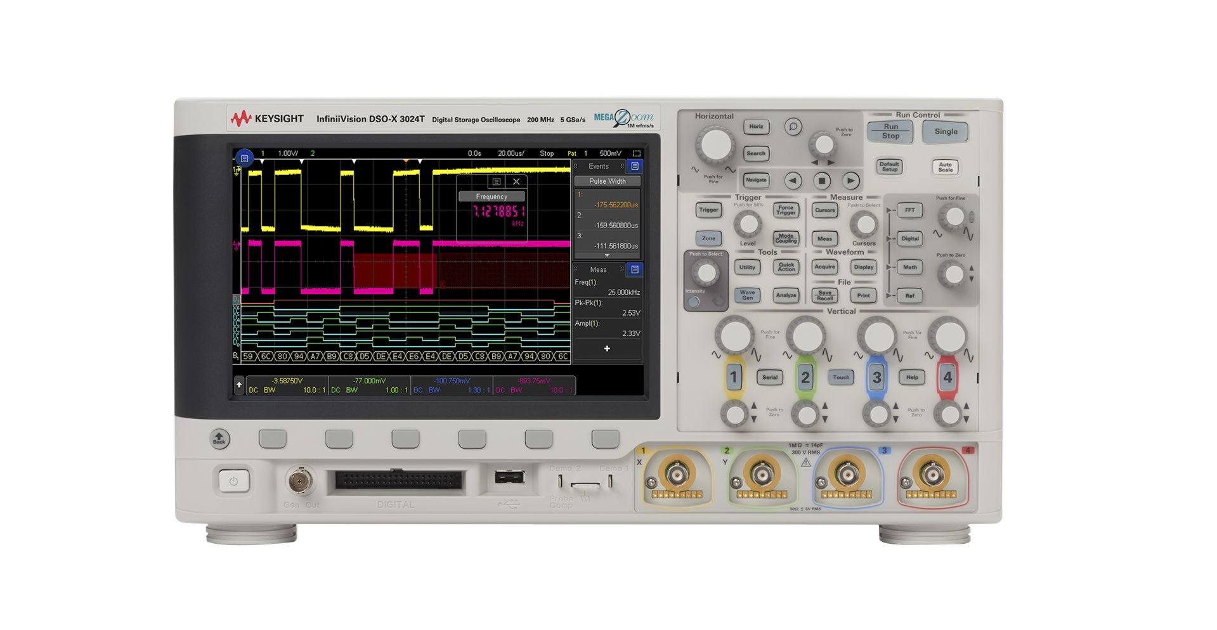Add a measurement with the plus icon
The image size is (1217, 630).
(x=607, y=349)
